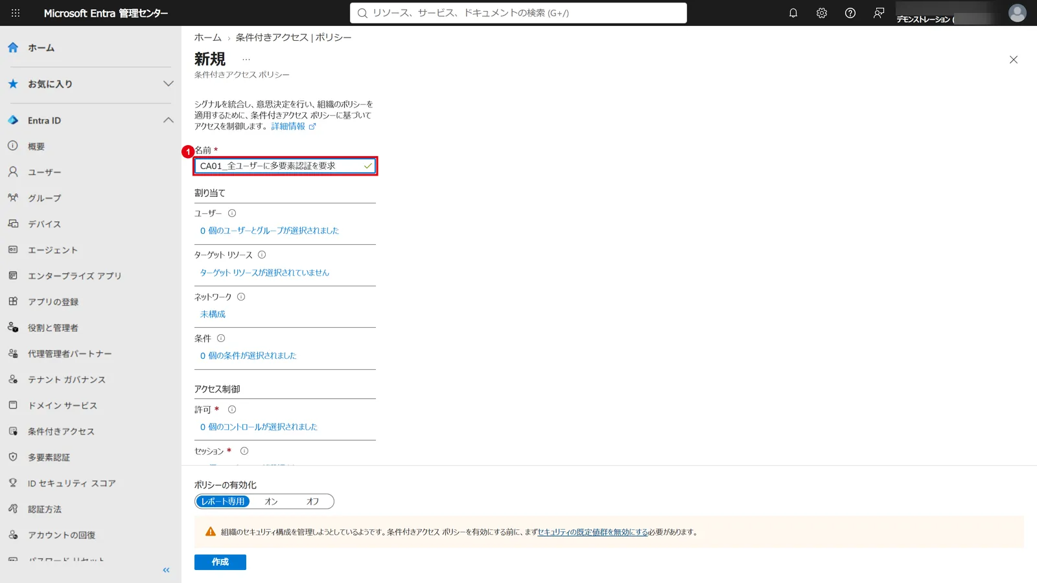1037x583 pixels.
Task: Open the feedback icon in header
Action: coord(879,13)
